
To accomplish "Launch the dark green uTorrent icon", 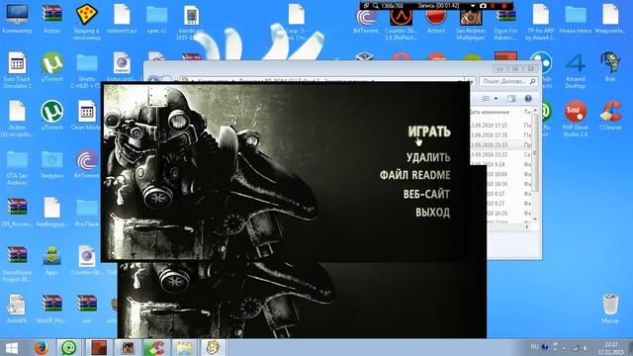I will [x=51, y=115].
